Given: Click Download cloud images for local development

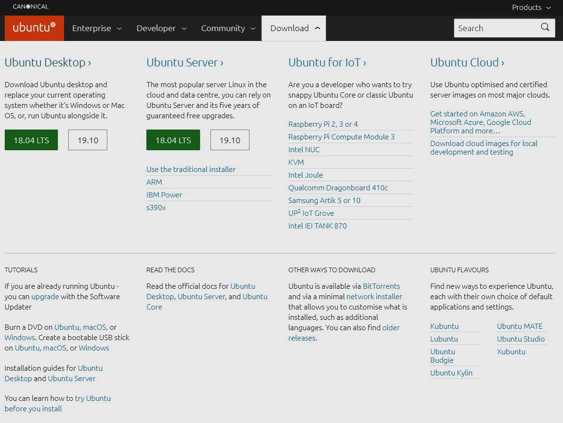Looking at the screenshot, I should (x=483, y=147).
